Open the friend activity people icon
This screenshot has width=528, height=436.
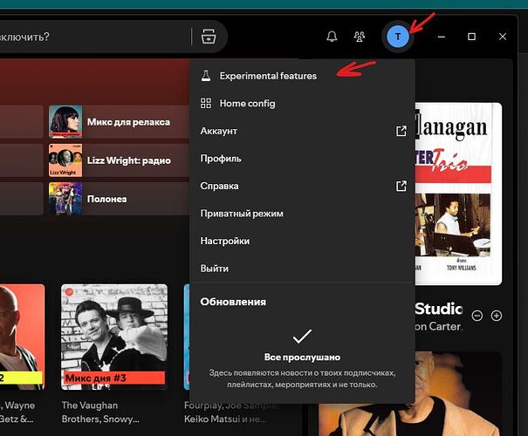pos(360,37)
